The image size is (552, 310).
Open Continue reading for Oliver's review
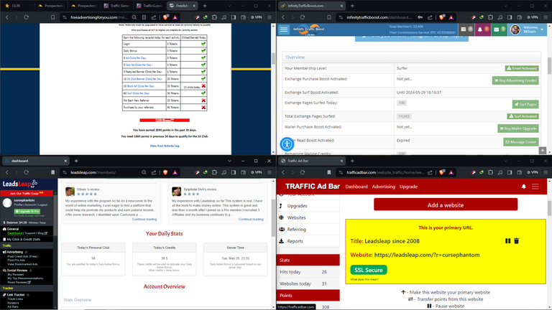coord(144,220)
